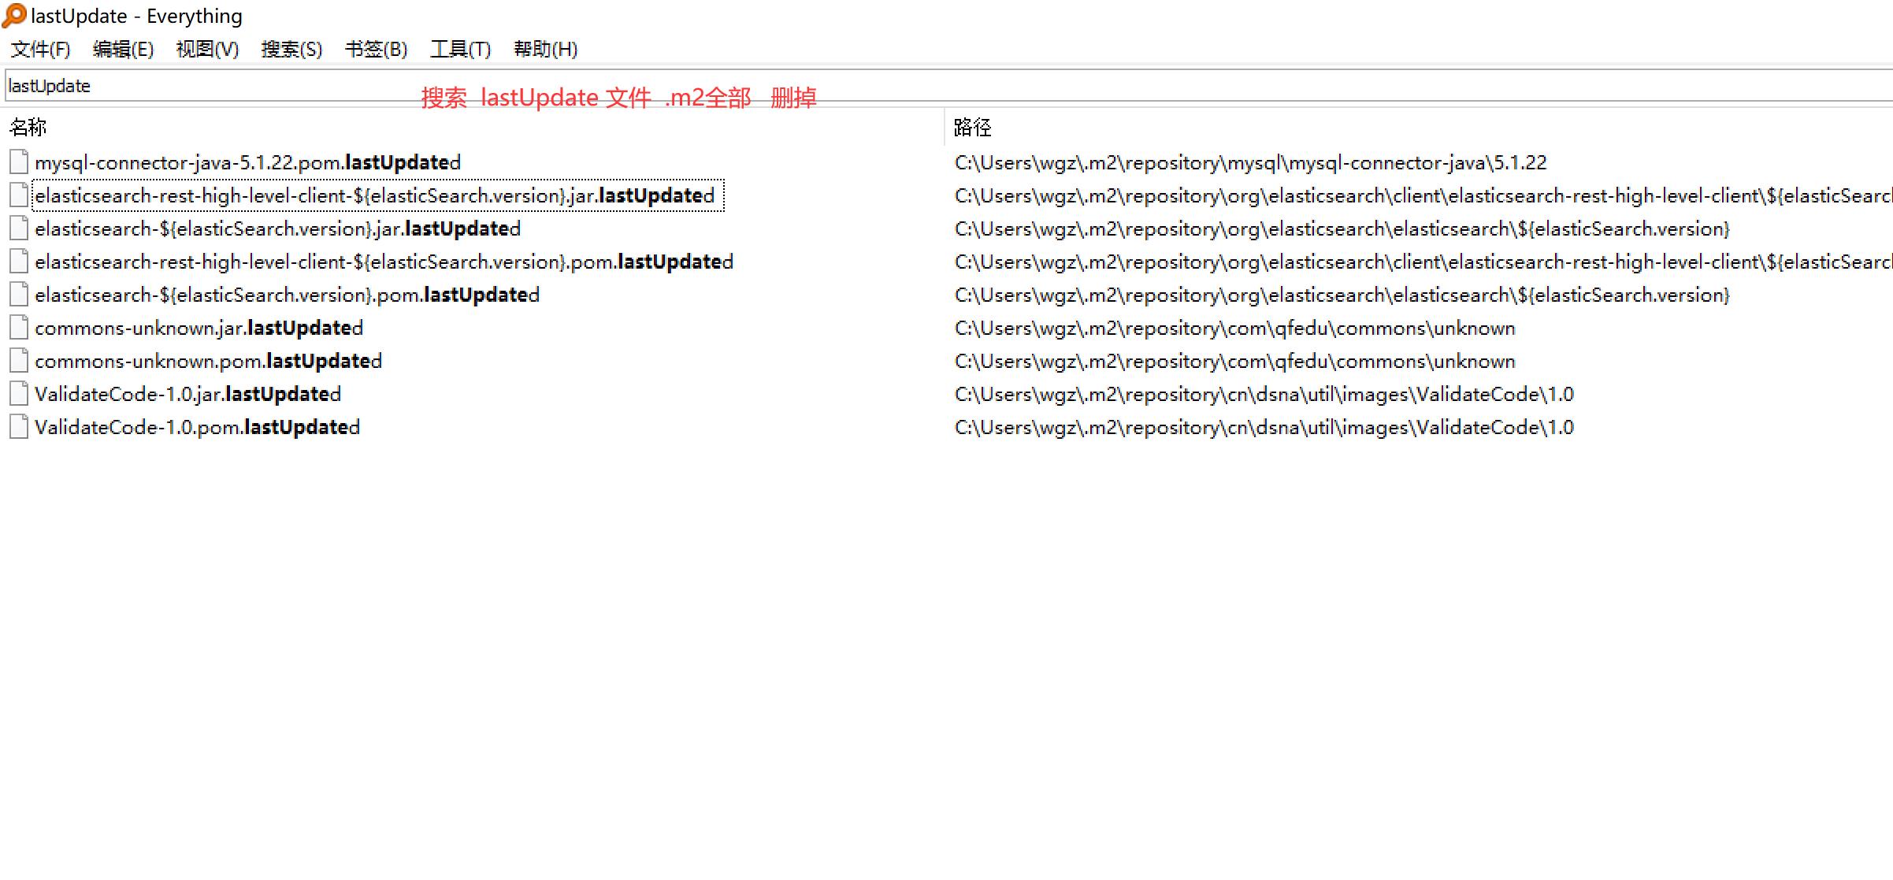Click file icon for elasticsearch-rest-high-level-client jar.lastUpdated

(x=19, y=195)
